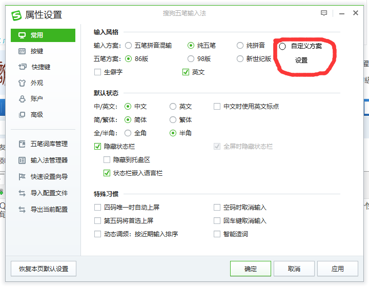Enable 智能造词
This screenshot has height=287, width=369.
(217, 234)
